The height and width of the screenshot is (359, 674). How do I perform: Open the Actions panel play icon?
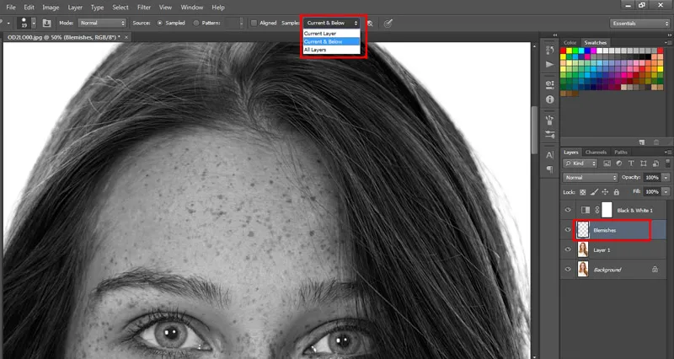(550, 65)
